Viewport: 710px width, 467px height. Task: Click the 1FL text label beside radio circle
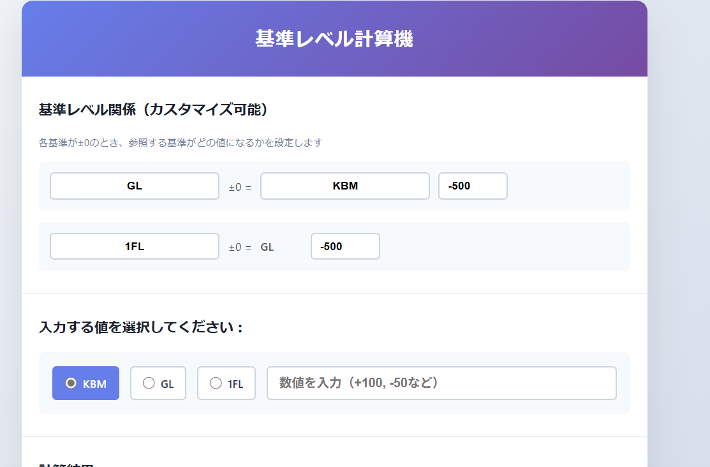[x=235, y=384]
